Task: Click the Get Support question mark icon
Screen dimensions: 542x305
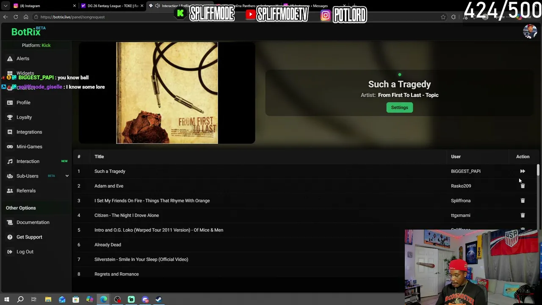Action: point(10,237)
